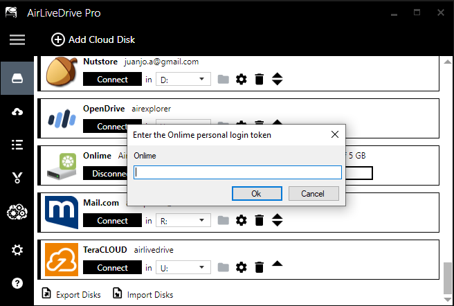Screen dimensions: 454x306
Task: Disconnect the Onlime disk
Action: [x=105, y=173]
